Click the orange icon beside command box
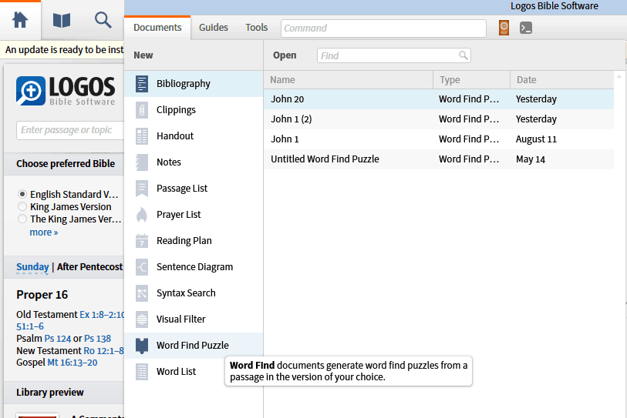This screenshot has width=627, height=418. [x=504, y=28]
